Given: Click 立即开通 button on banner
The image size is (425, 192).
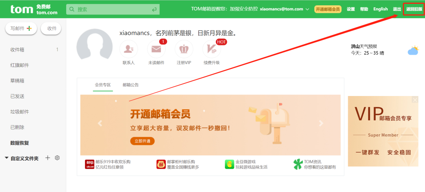Looking at the screenshot, I should point(142,141).
